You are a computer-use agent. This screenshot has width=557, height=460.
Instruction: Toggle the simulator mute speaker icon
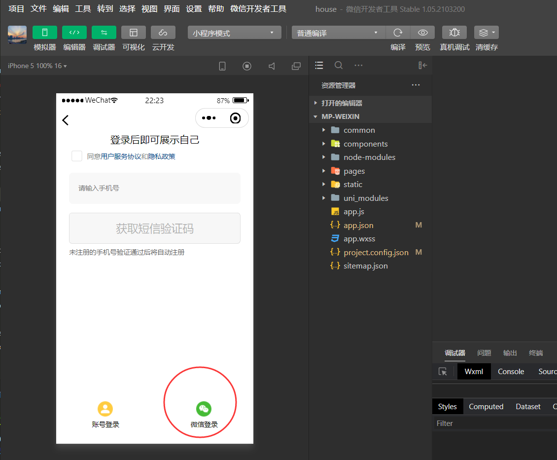pyautogui.click(x=272, y=66)
